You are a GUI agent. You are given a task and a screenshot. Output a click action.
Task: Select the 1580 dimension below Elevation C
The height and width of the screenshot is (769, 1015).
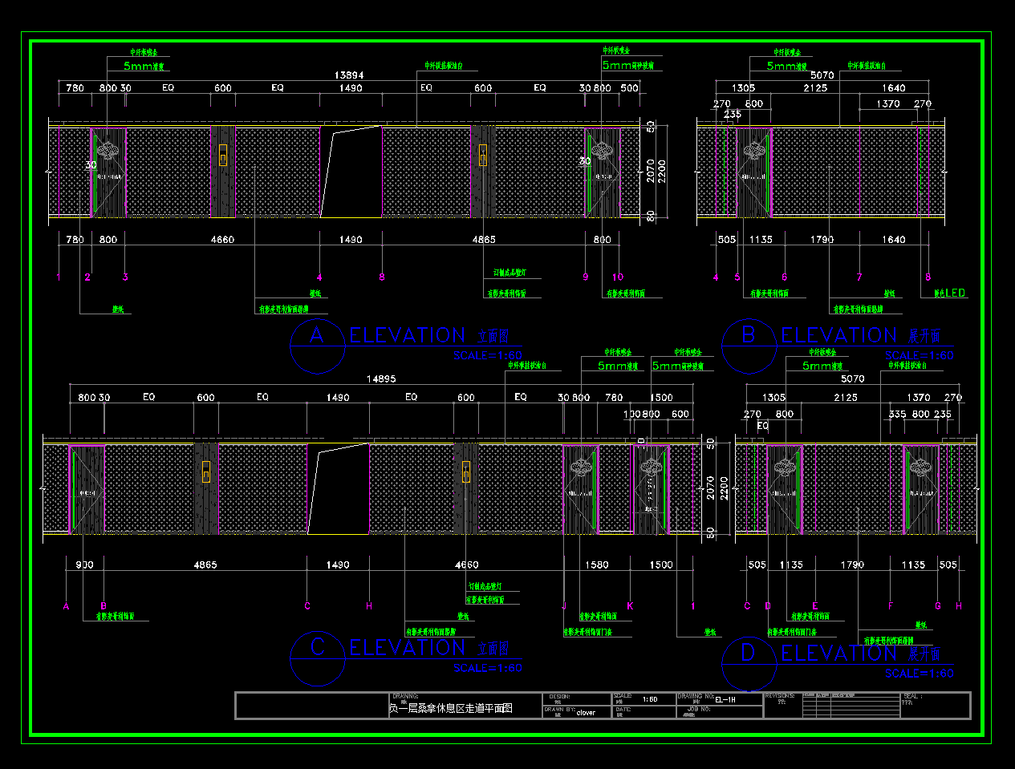pos(596,565)
